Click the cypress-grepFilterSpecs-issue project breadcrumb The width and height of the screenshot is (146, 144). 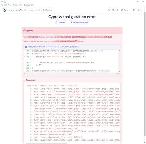[22, 10]
